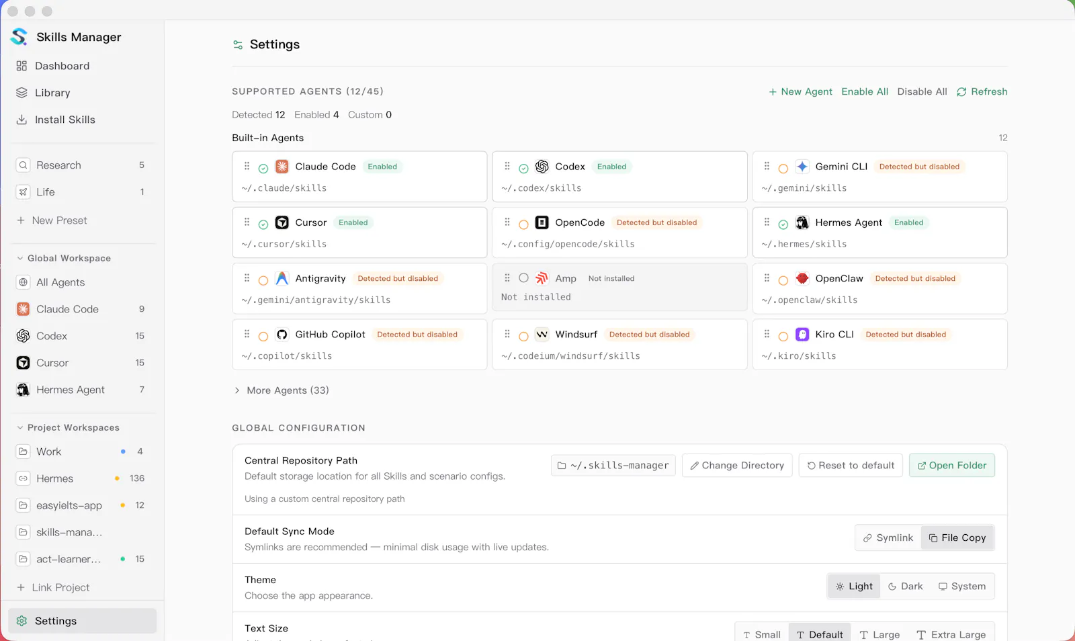
Task: Disable the Codex agent toggle circle
Action: coord(523,169)
